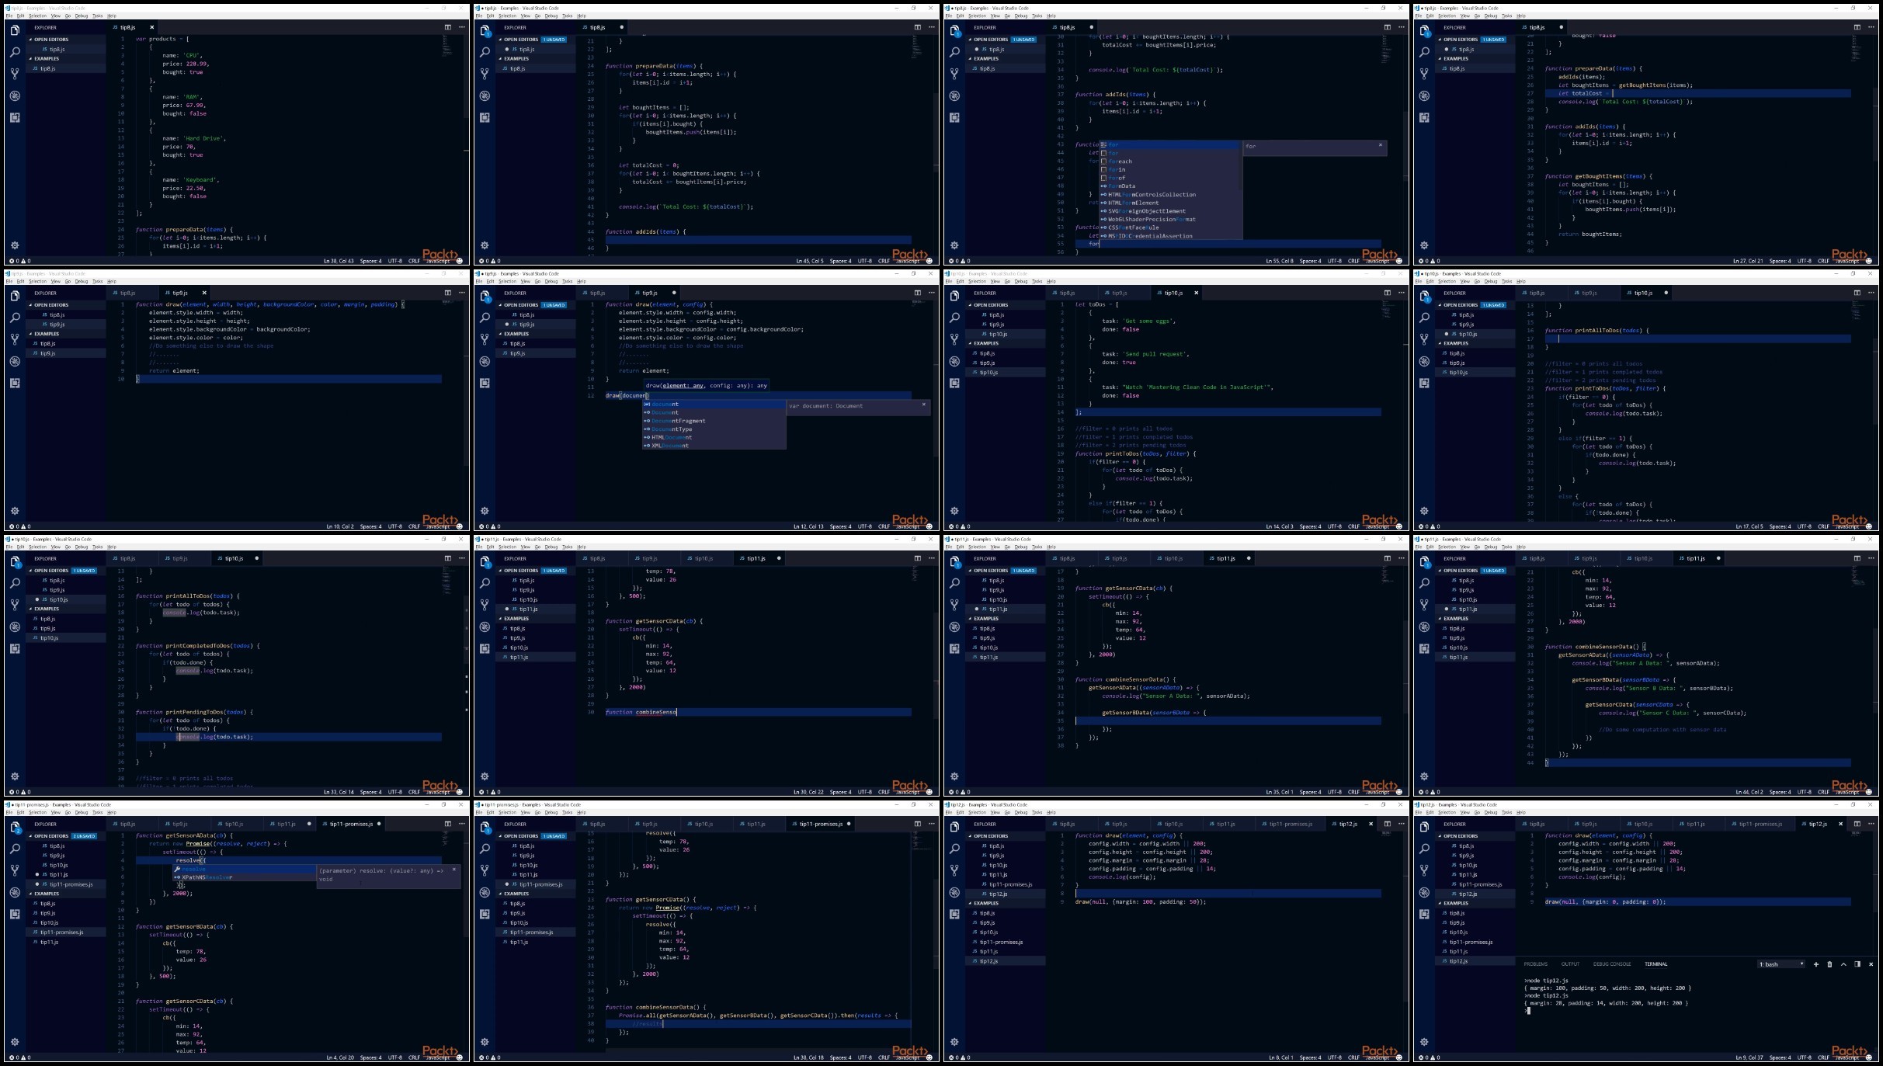
Task: Switch to the PROBLEMS tab in the panel
Action: click(1536, 964)
